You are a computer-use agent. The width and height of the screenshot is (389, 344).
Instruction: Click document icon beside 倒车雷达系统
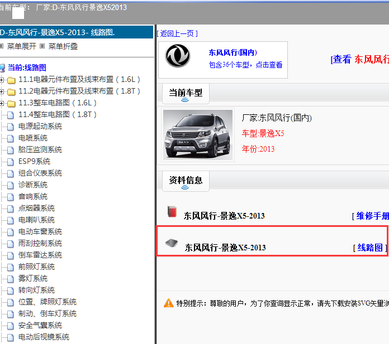(11, 255)
